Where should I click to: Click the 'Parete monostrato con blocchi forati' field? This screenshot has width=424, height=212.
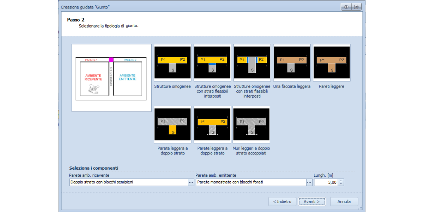tap(251, 182)
